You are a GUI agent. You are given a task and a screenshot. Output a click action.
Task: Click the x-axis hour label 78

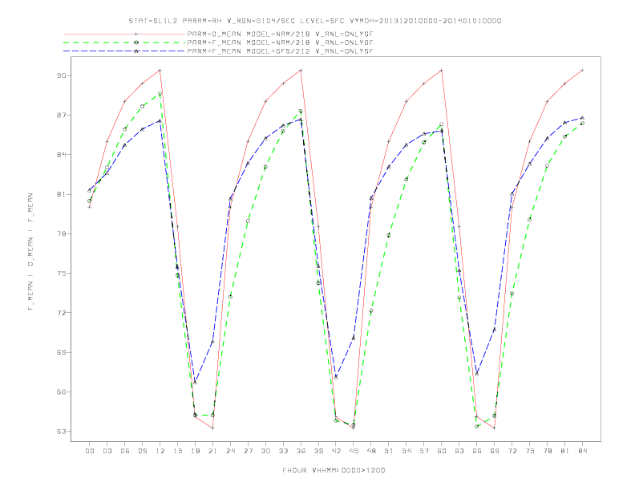[547, 451]
